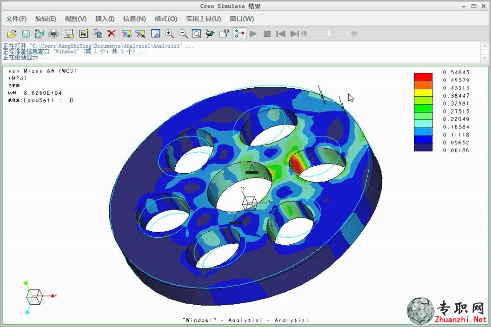491x327 pixels.
Task: Click the window caption at bottom of viewport
Action: point(245,320)
